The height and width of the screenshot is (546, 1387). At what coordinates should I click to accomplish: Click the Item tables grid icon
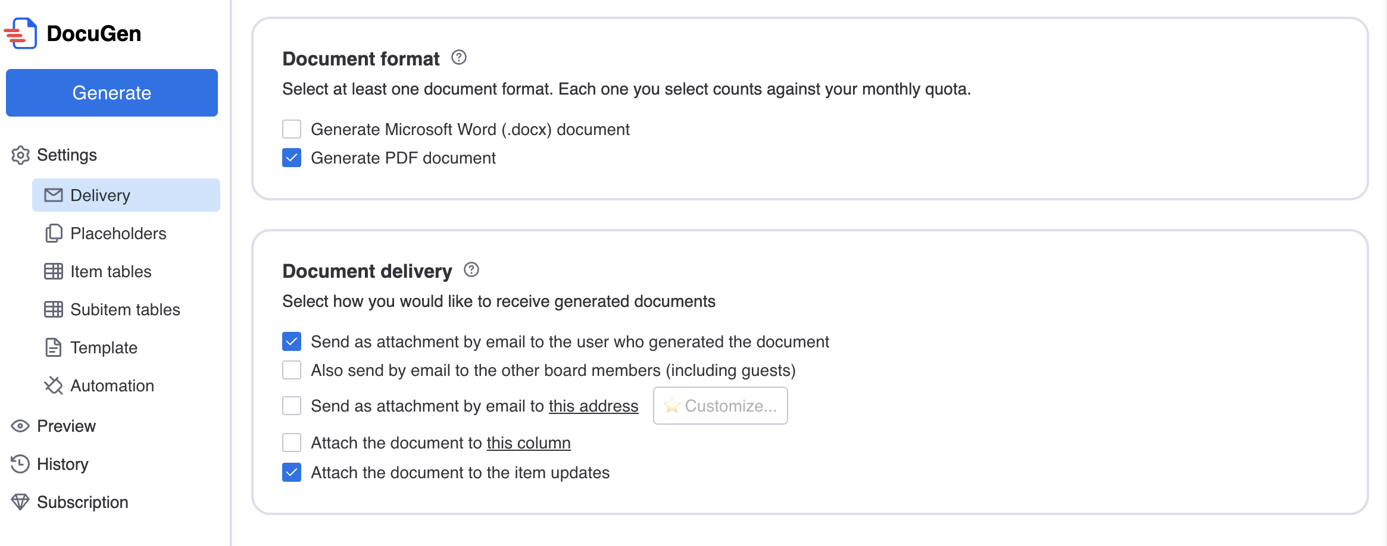[54, 271]
